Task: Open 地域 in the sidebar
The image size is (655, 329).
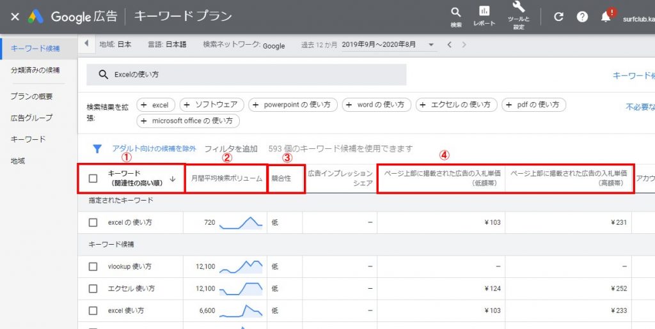Action: coord(18,161)
